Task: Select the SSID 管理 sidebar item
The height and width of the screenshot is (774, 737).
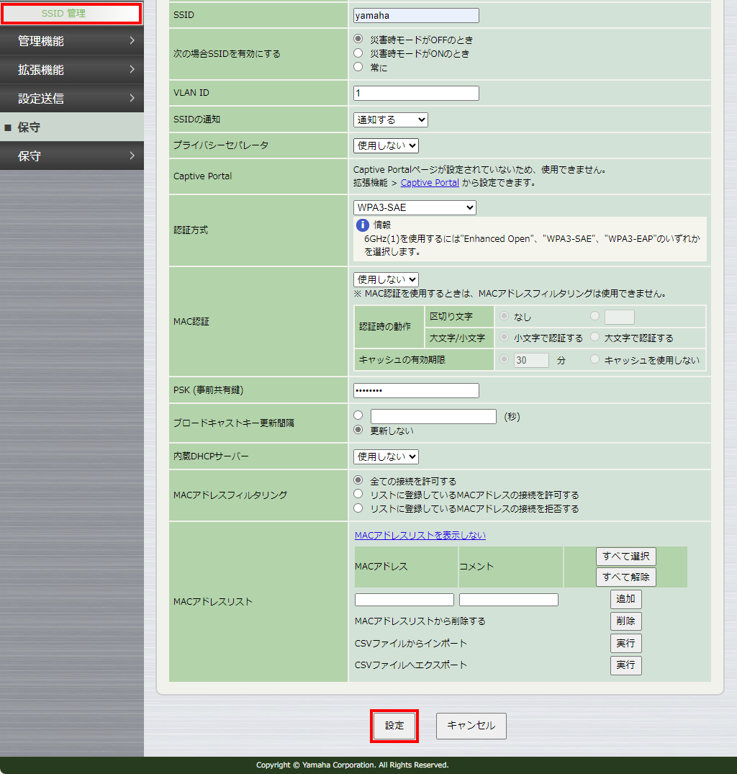Action: click(72, 12)
